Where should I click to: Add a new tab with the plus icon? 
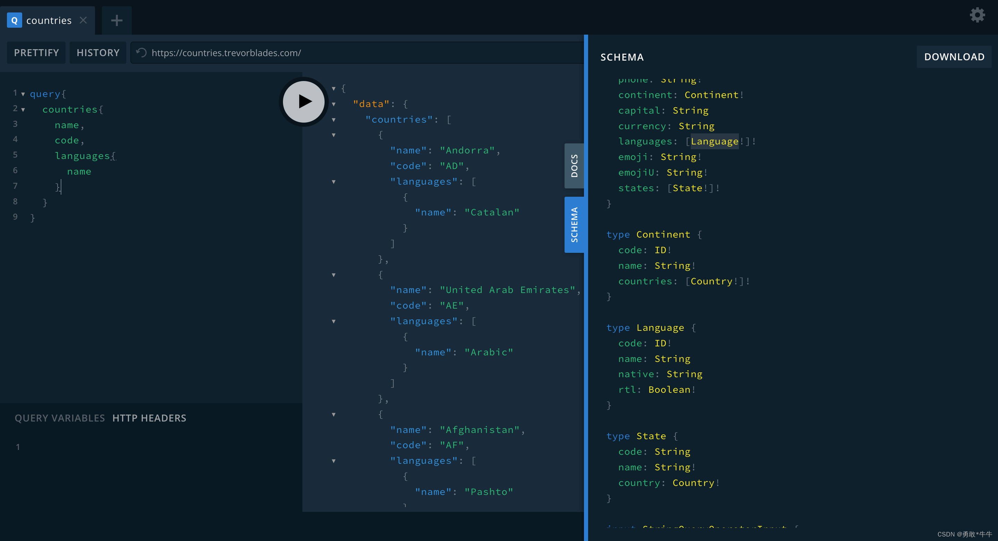pyautogui.click(x=117, y=20)
